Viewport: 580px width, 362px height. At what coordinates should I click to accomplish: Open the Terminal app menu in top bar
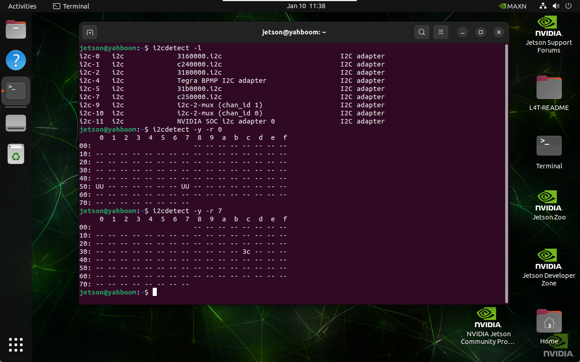pos(71,6)
